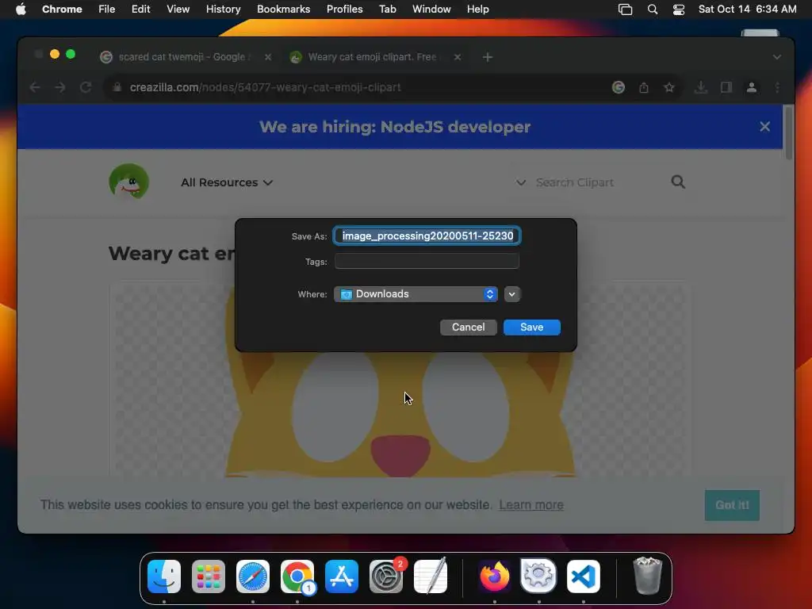Click into the Tags field
This screenshot has height=609, width=812.
tap(427, 261)
